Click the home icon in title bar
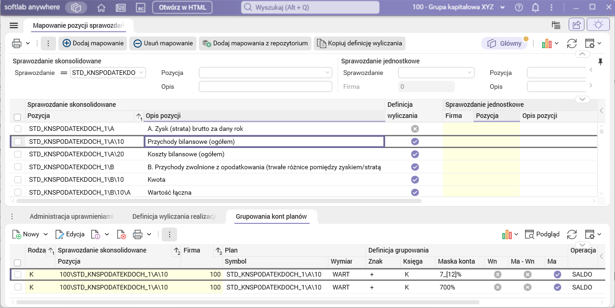 101,7
